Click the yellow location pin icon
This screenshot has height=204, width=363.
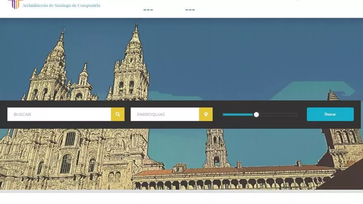click(x=206, y=114)
